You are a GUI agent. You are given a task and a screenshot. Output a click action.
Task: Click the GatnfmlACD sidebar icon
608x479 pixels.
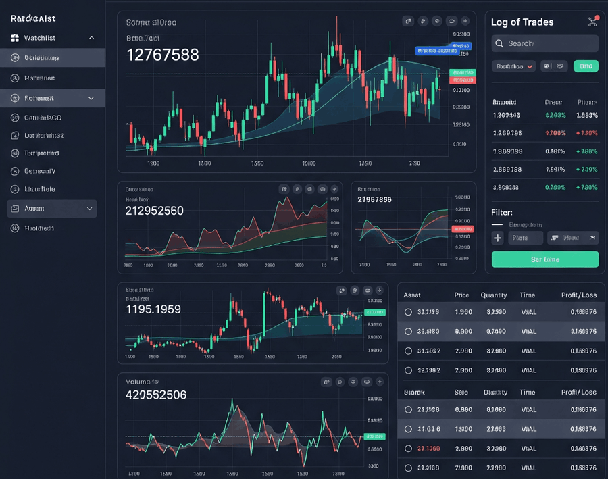point(15,118)
